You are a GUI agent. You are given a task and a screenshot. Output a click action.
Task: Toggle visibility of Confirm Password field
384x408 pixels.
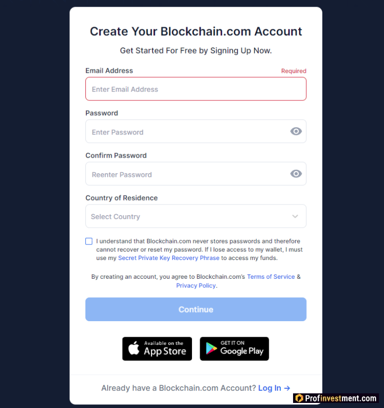coord(296,174)
